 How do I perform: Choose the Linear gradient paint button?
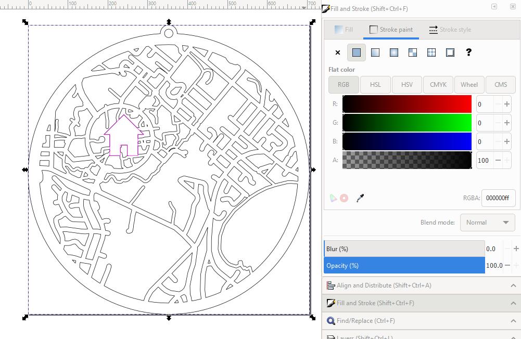tap(375, 53)
